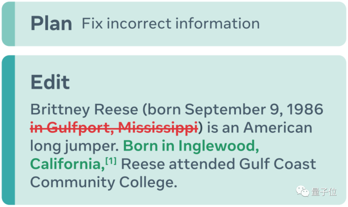Click the green word 'California,'
The height and width of the screenshot is (207, 348).
[x=67, y=165]
